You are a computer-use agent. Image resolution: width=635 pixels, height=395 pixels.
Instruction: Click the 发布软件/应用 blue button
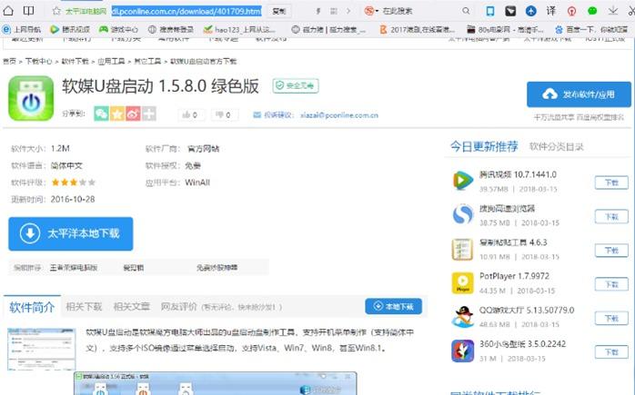pos(579,94)
